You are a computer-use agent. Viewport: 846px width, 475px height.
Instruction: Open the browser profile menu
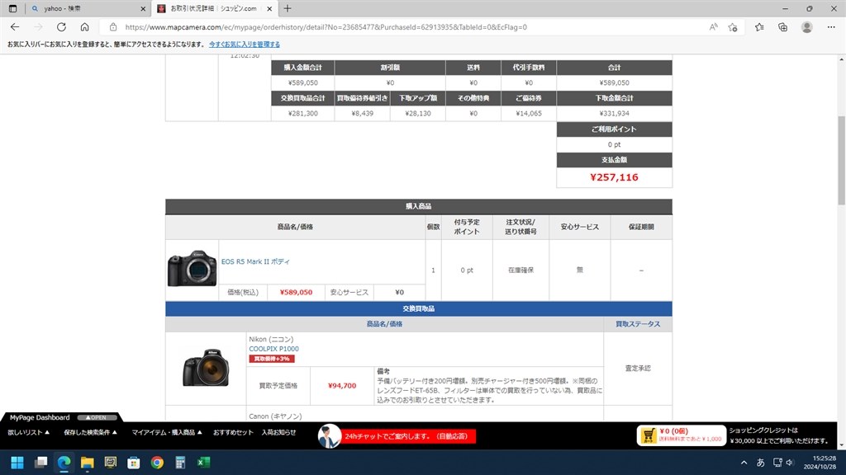[x=806, y=27]
